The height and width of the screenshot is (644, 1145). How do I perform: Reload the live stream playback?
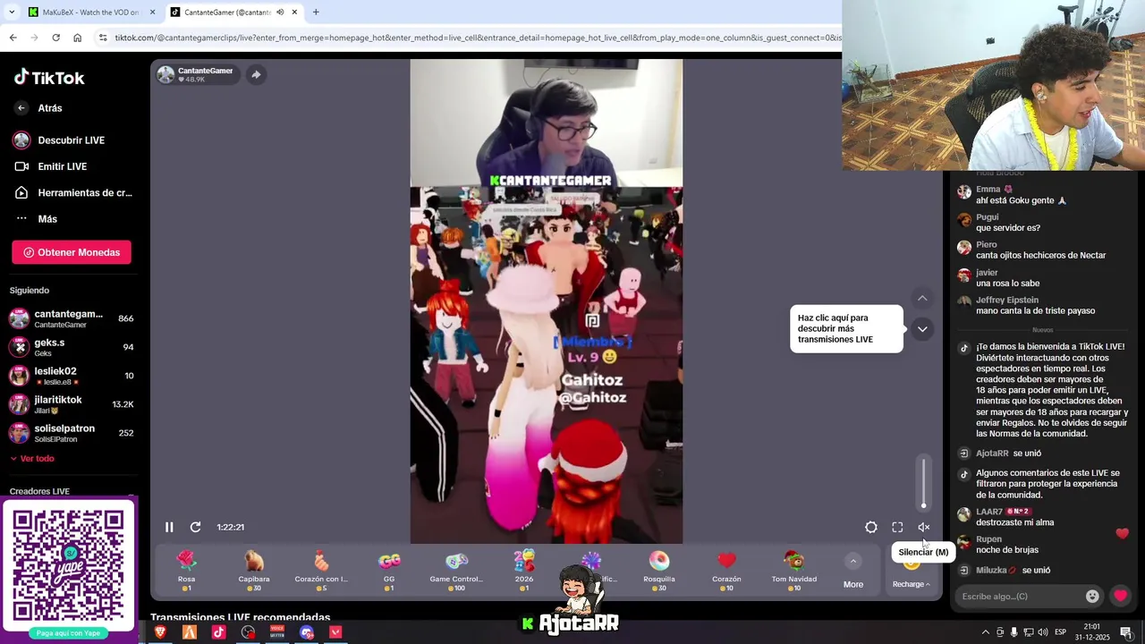[195, 527]
